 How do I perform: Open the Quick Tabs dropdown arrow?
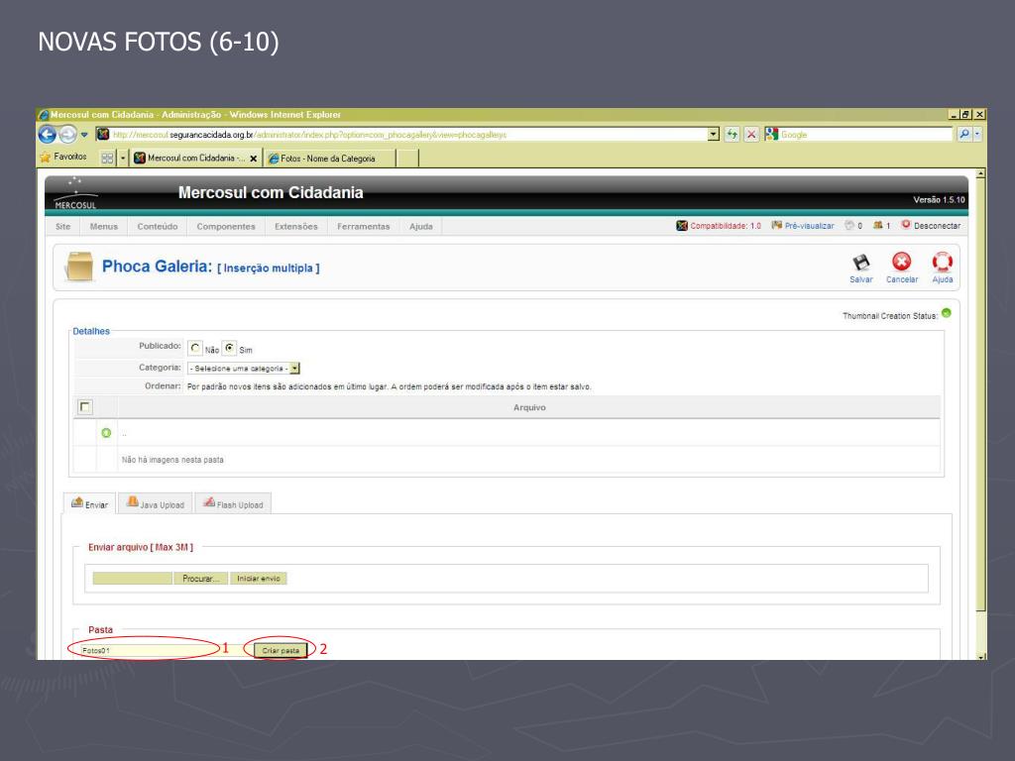coord(123,158)
